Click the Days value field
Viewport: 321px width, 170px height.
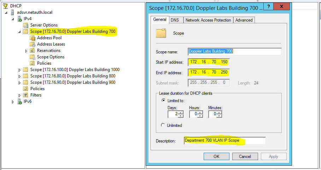pyautogui.click(x=173, y=114)
